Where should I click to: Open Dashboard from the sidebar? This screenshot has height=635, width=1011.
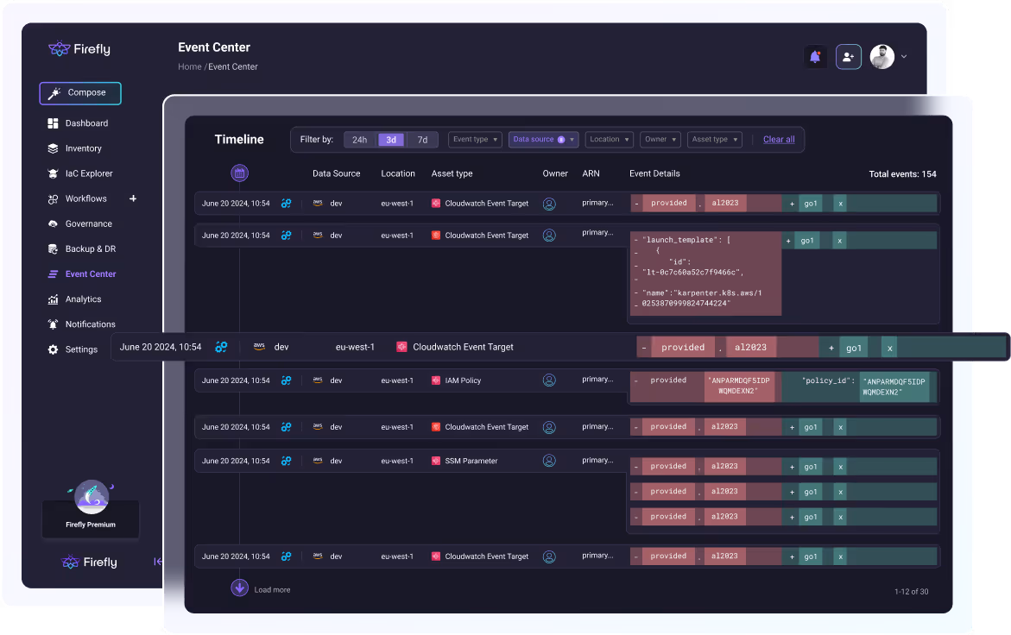(x=86, y=123)
